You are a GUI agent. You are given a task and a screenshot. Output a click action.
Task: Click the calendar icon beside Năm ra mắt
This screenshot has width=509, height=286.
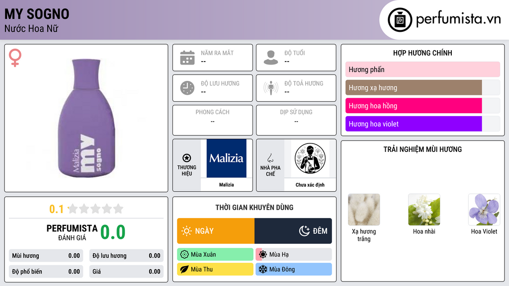click(x=187, y=58)
